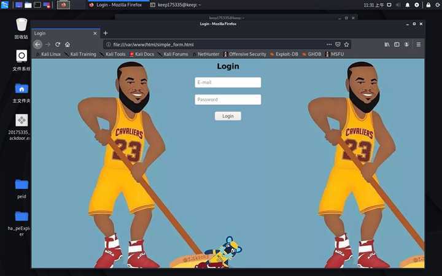Click the address bar URL text
The image size is (442, 276).
[153, 45]
